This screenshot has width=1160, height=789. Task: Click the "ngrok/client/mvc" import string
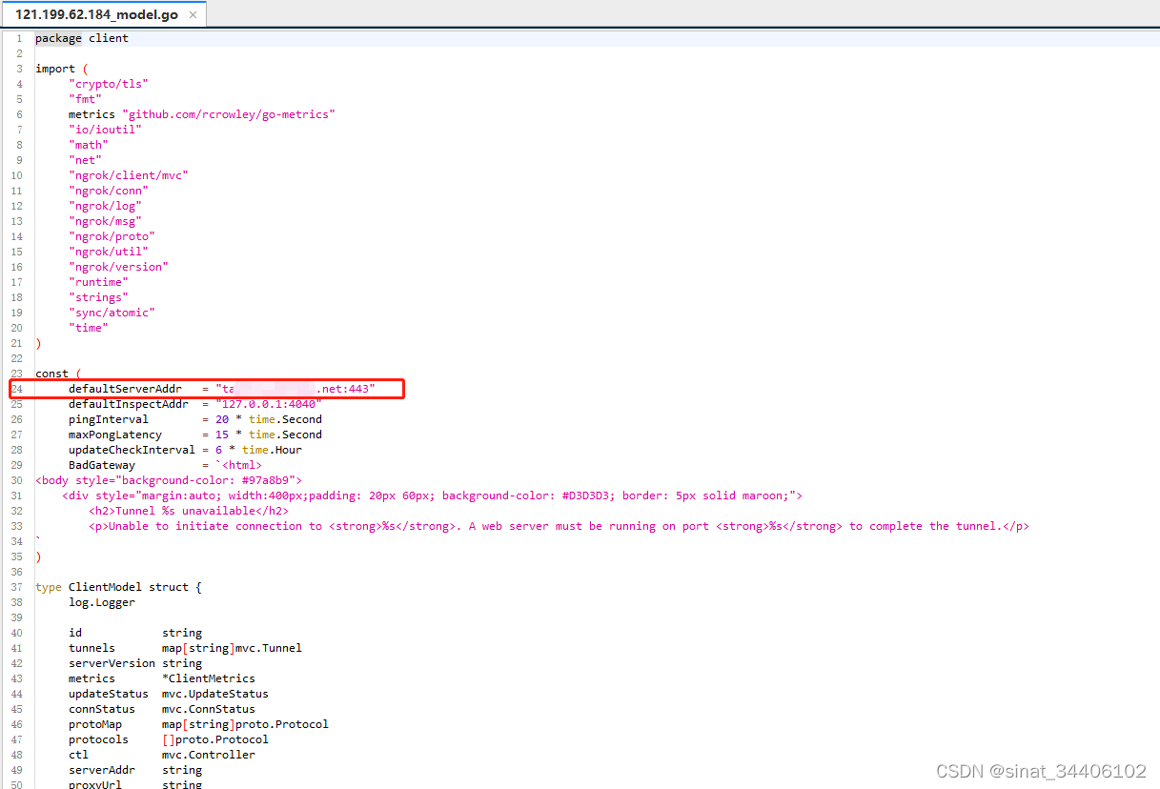pos(129,175)
